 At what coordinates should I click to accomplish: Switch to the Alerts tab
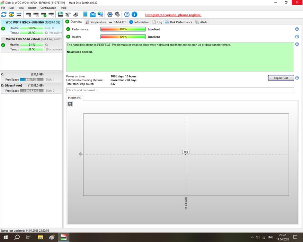[x=201, y=22]
